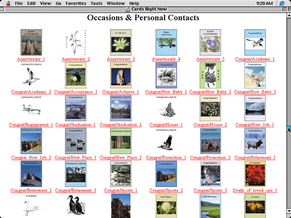Open the Congrat/New Baby 2 link
This screenshot has width=291, height=218.
tap(210, 92)
